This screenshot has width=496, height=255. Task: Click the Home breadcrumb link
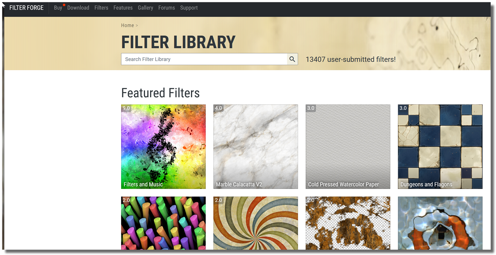[x=127, y=26]
